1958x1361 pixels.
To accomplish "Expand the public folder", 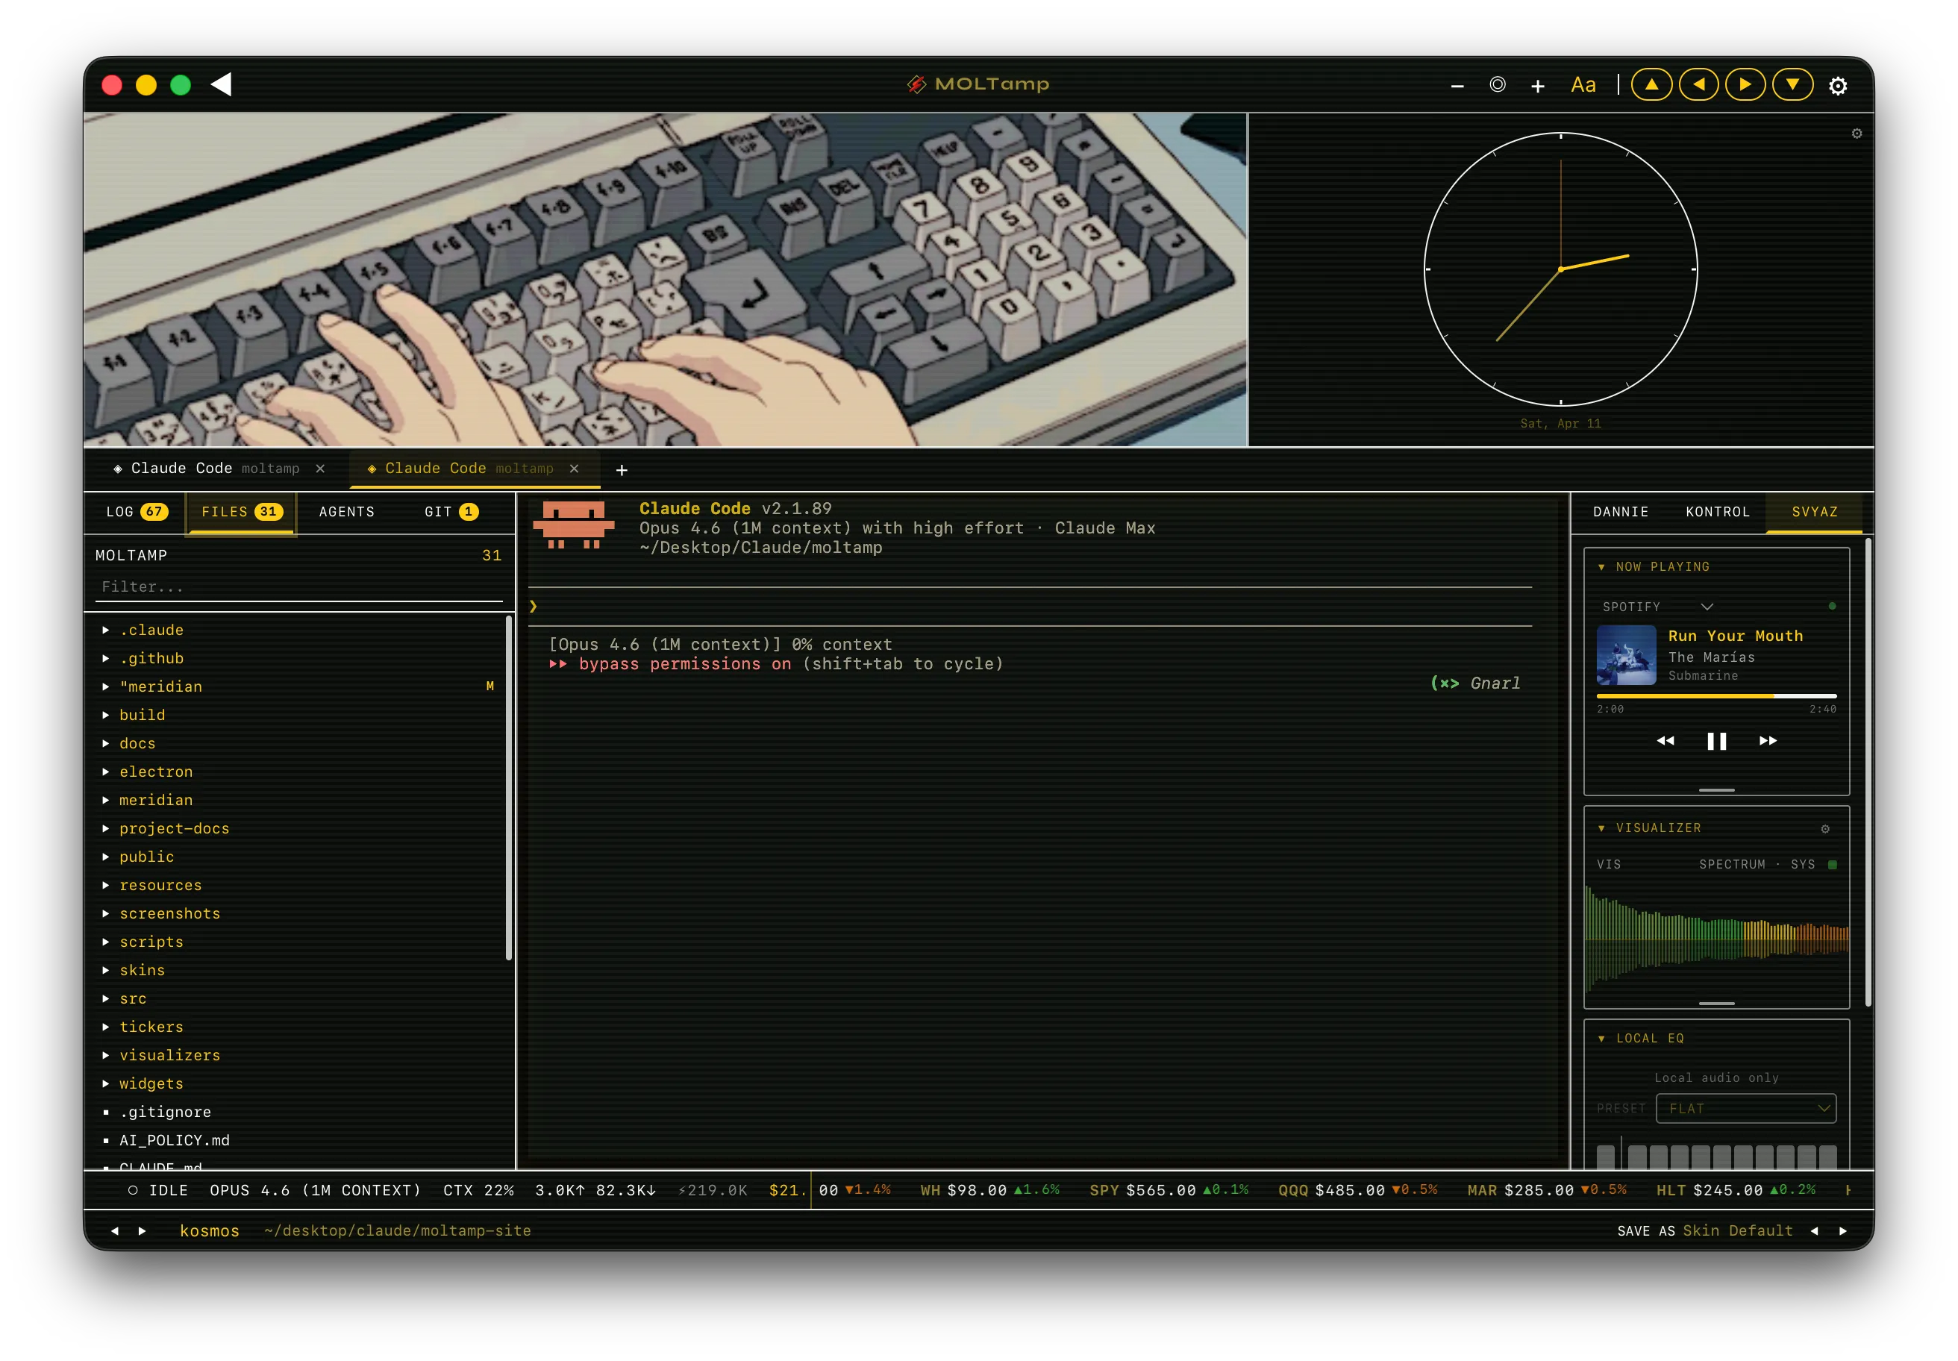I will (298, 857).
